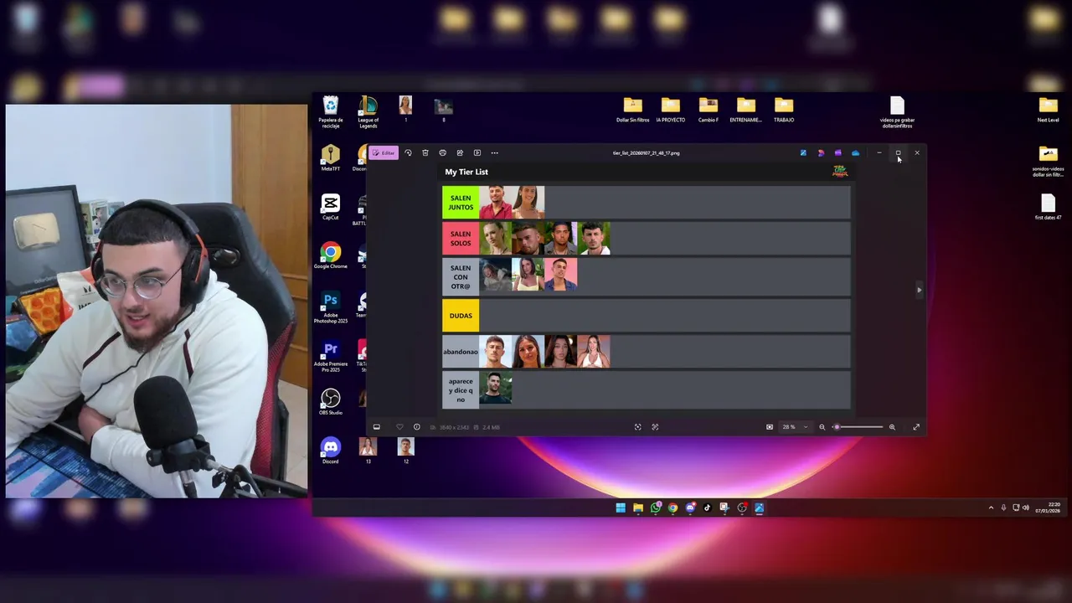Enter fullscreen with the expand arrows icon

[916, 427]
